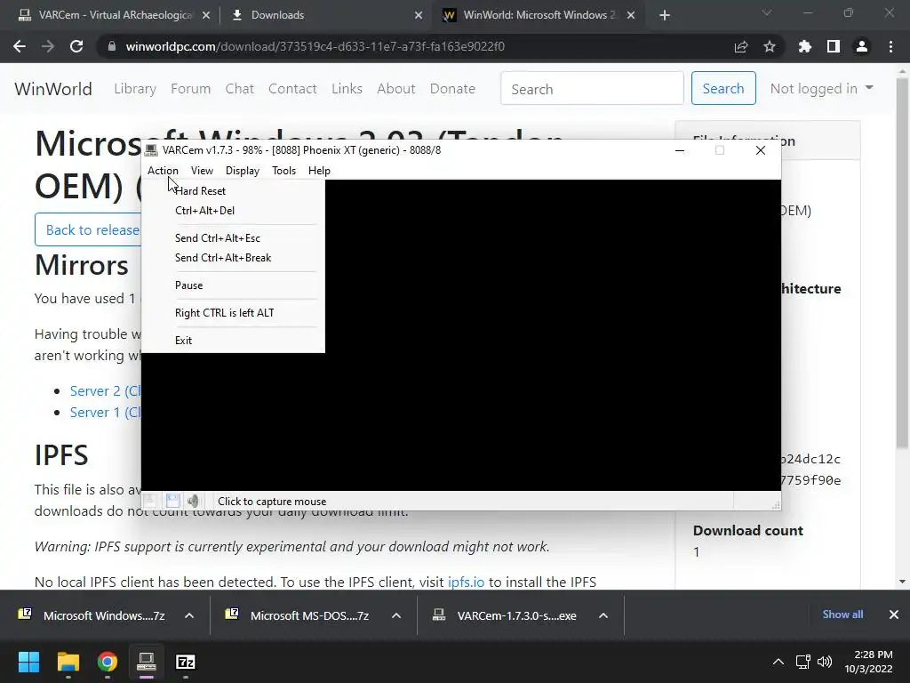The width and height of the screenshot is (910, 683).
Task: Toggle Chrome's side panel icon
Action: (834, 46)
